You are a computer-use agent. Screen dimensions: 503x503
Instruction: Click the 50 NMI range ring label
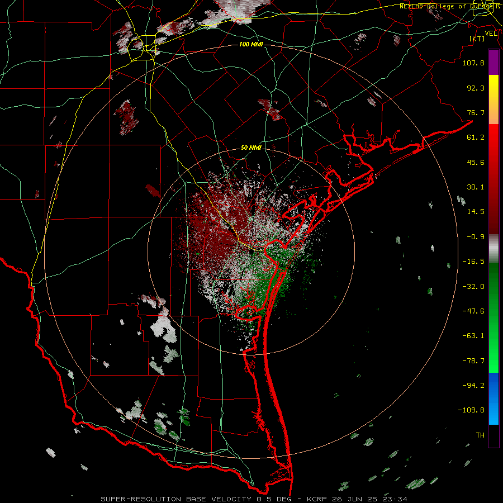click(x=251, y=148)
